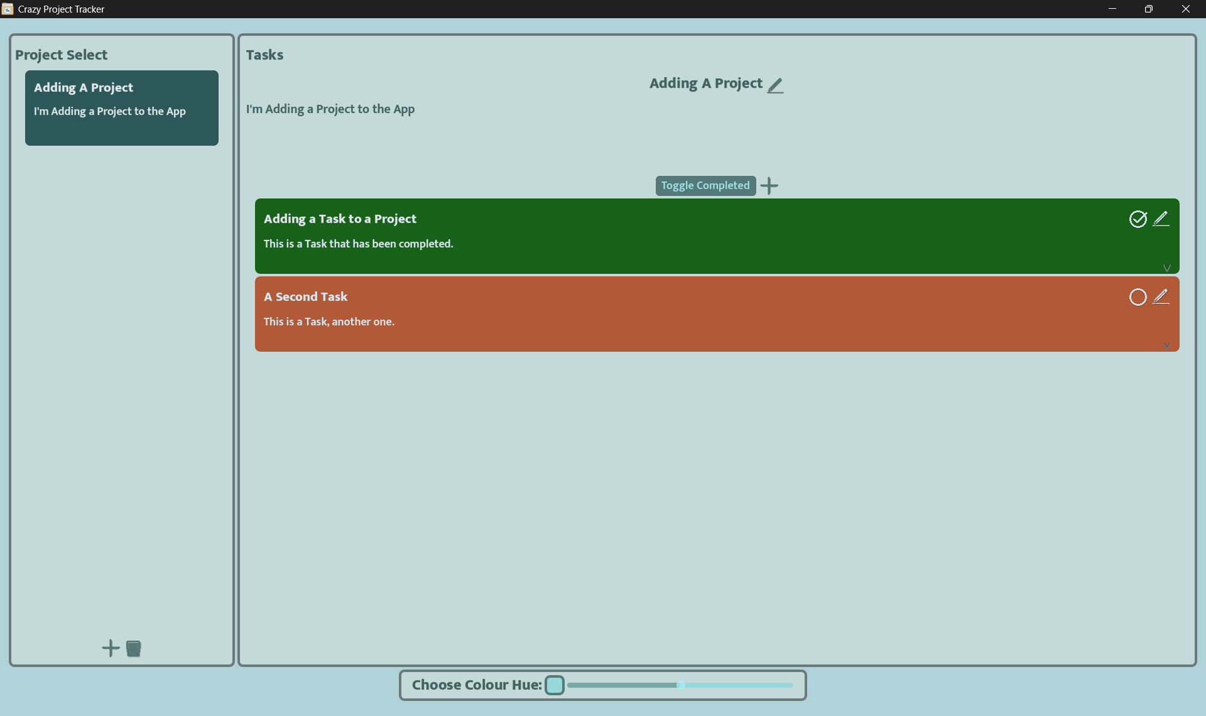This screenshot has width=1206, height=716.
Task: Select 'Adding A Project' project card
Action: [x=122, y=108]
